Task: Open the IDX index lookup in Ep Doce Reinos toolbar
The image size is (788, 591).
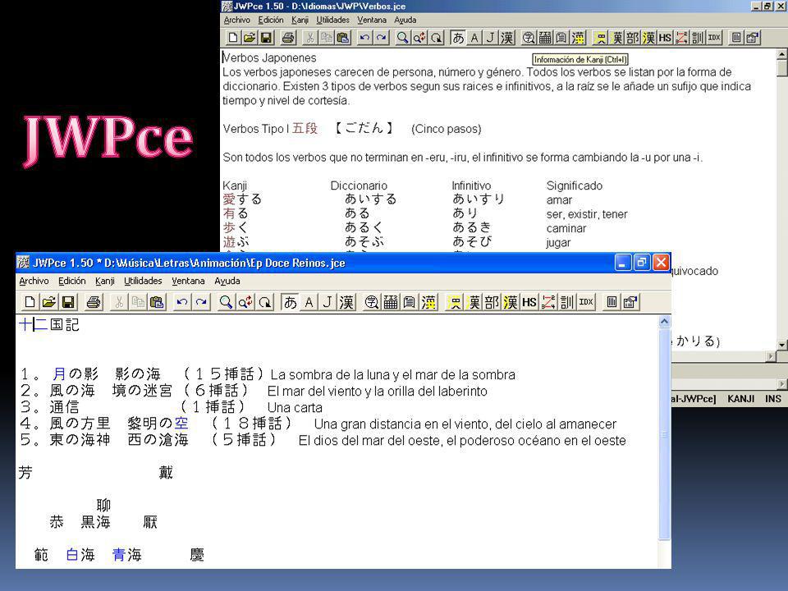Action: [x=586, y=302]
